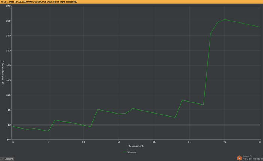The height and width of the screenshot is (161, 263).
Task: Click the graph low point at tournament 6
Action: pos(48,131)
